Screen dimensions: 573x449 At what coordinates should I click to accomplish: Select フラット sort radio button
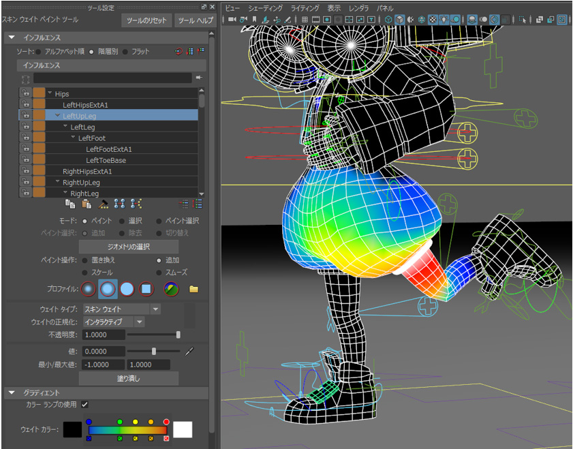[x=125, y=52]
